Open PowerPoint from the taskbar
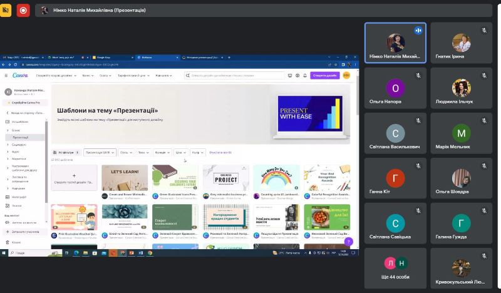Viewport: 501px width, 293px height. [132, 253]
